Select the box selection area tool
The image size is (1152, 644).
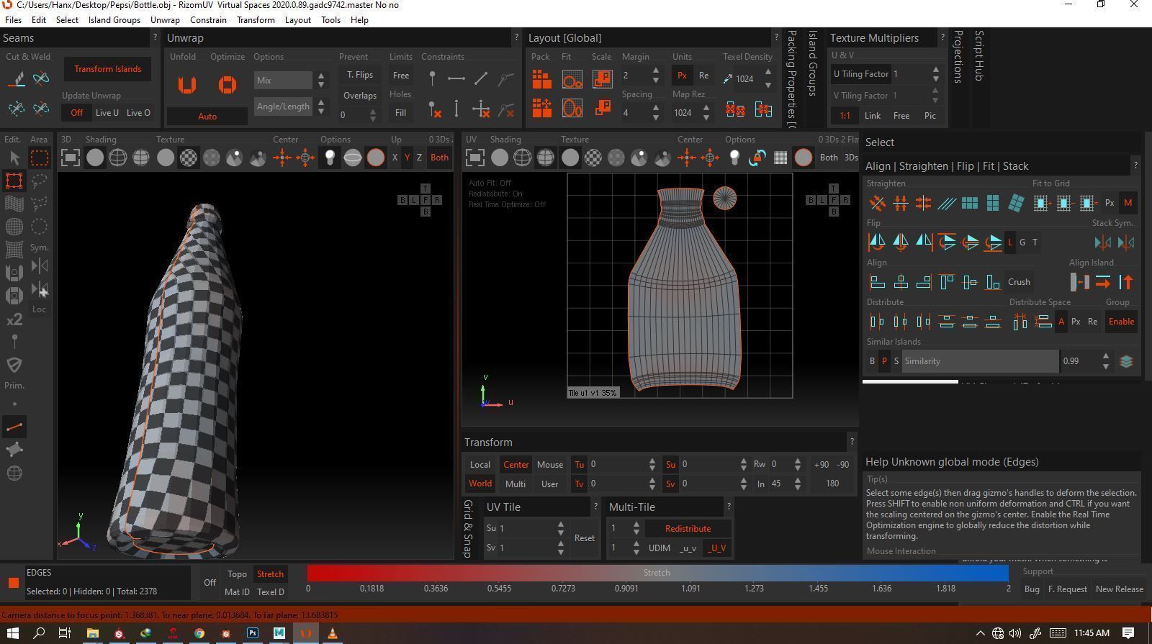(x=40, y=158)
